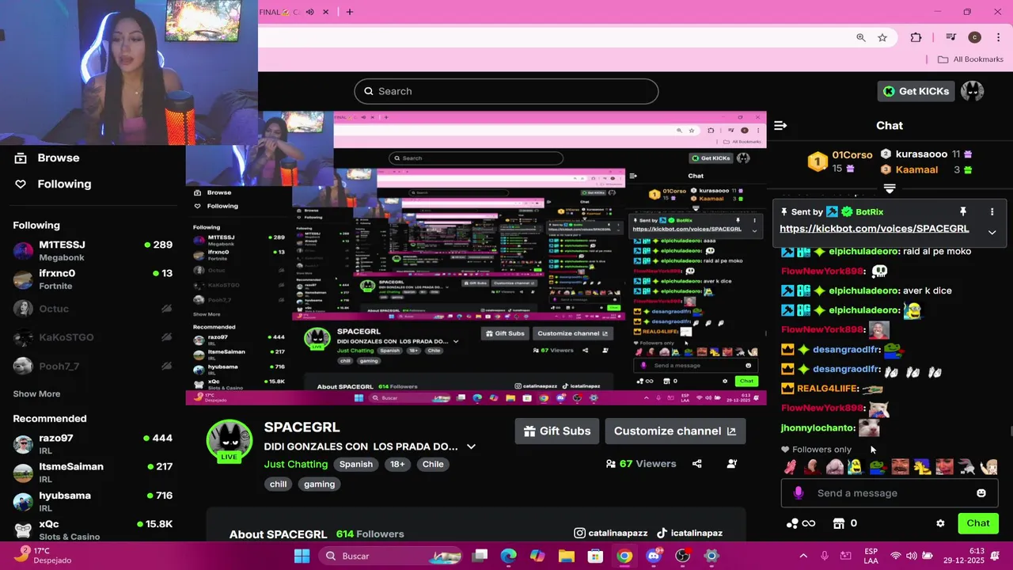Click the SPACEGRL LIVE channel avatar
Viewport: 1013px width, 570px height.
[x=230, y=442]
